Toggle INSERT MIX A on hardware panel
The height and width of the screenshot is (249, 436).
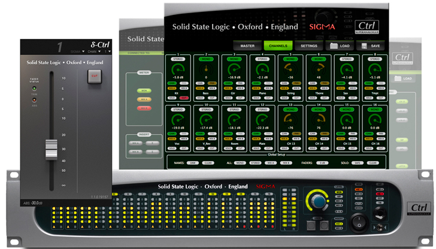(339, 224)
